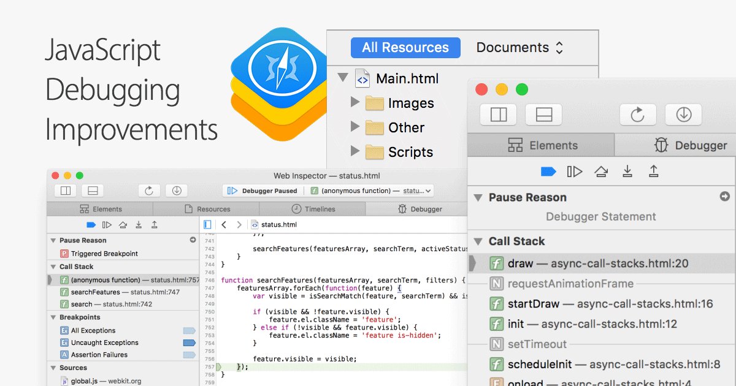Viewport: 736px width, 386px height.
Task: Click the reload page button in the large inspector window
Action: tap(638, 115)
